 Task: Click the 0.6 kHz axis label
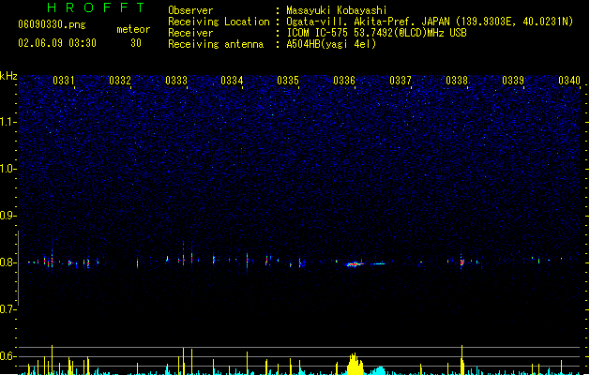click(x=8, y=356)
